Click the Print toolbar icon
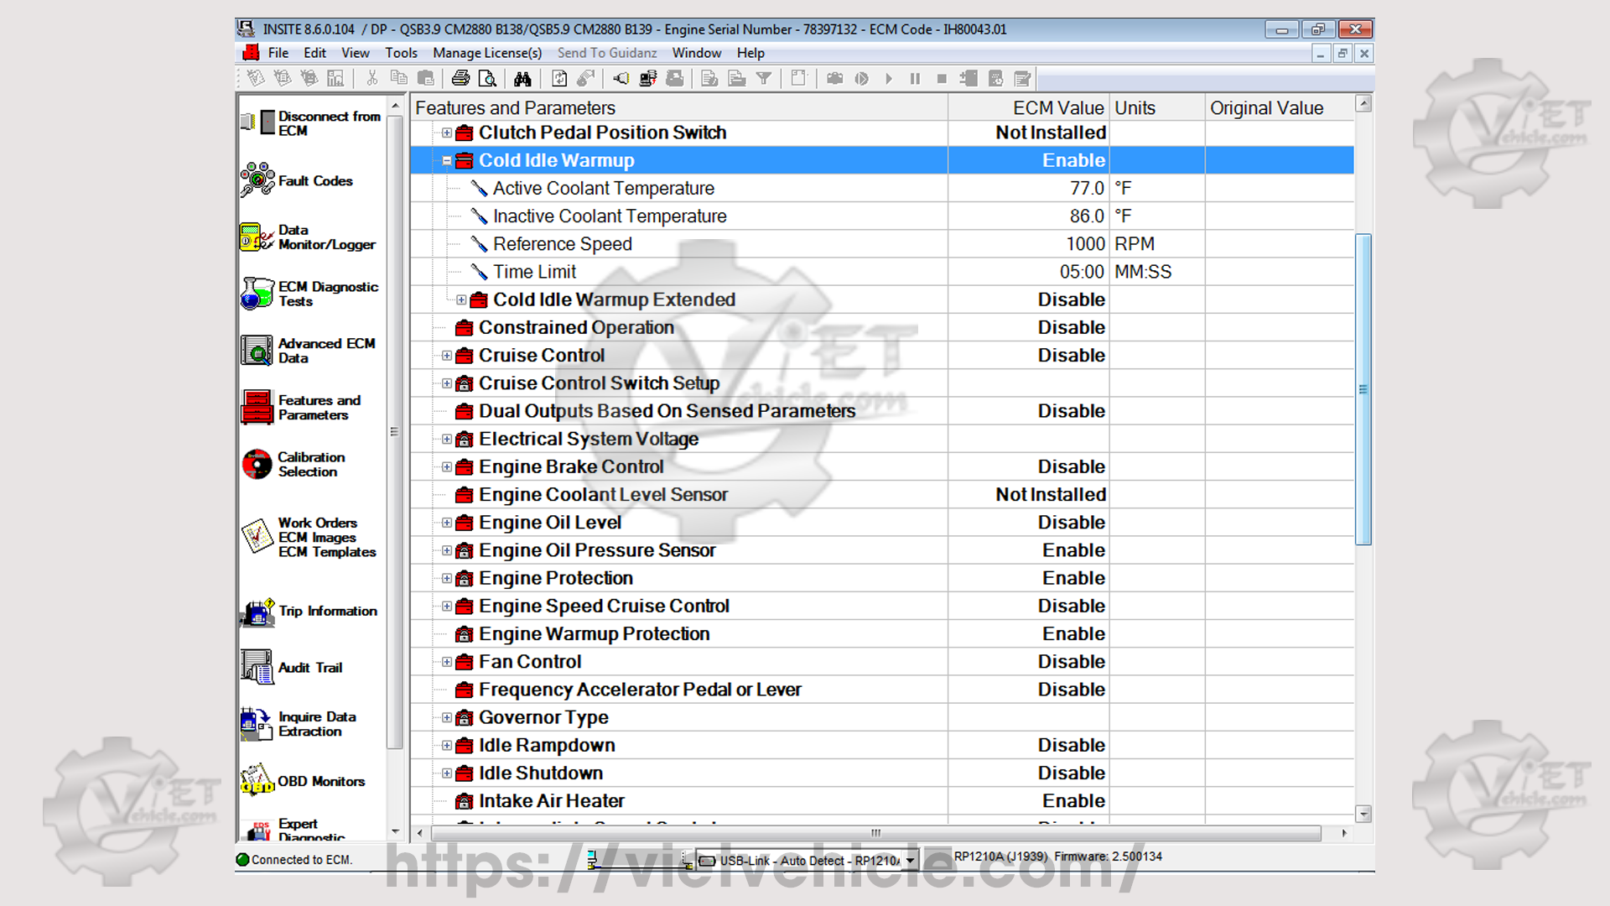This screenshot has width=1610, height=906. pos(460,79)
